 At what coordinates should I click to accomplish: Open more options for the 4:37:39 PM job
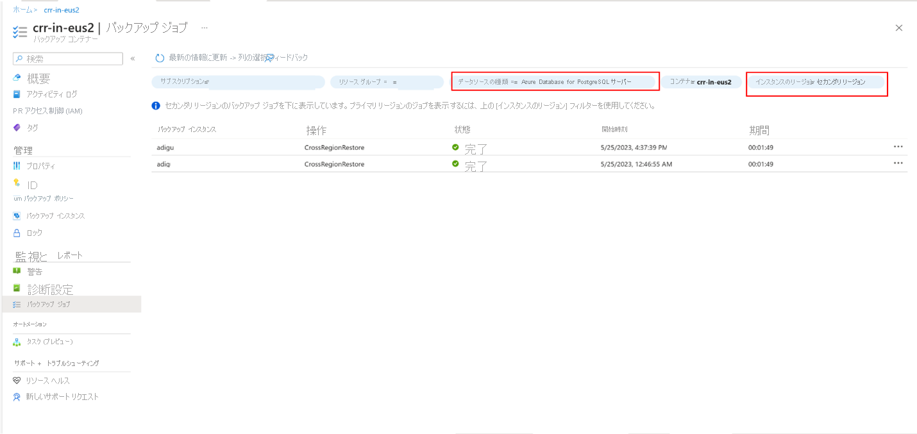pyautogui.click(x=898, y=147)
